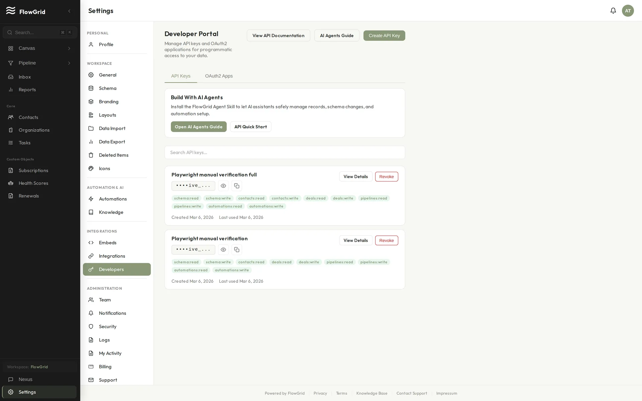Open Security settings

tap(117, 326)
